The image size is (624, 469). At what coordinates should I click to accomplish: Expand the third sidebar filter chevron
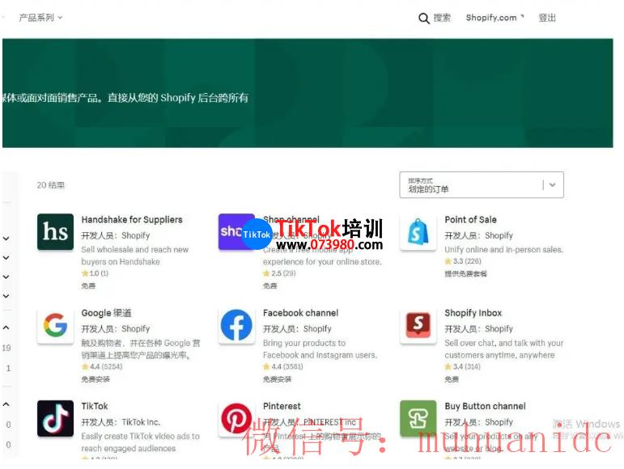point(6,277)
